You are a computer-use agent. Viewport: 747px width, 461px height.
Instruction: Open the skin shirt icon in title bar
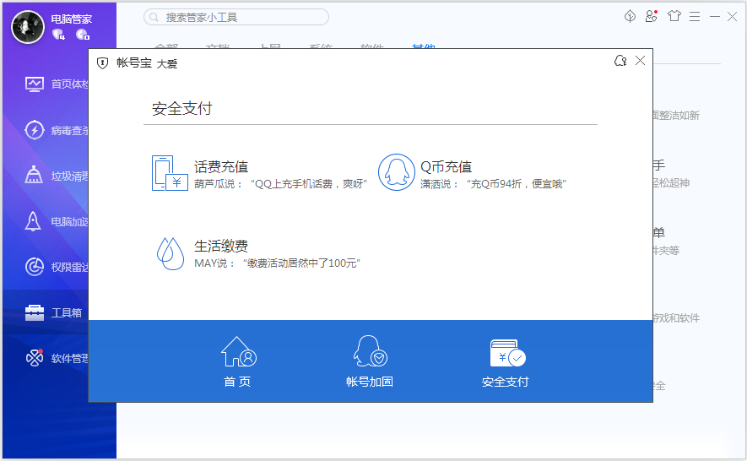pyautogui.click(x=674, y=16)
